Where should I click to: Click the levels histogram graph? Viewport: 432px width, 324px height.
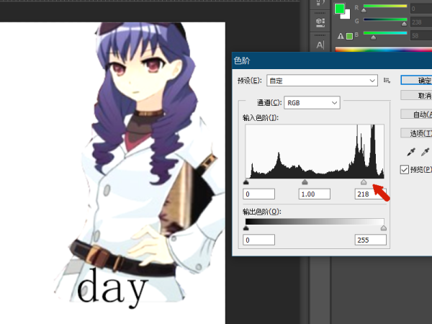click(315, 151)
